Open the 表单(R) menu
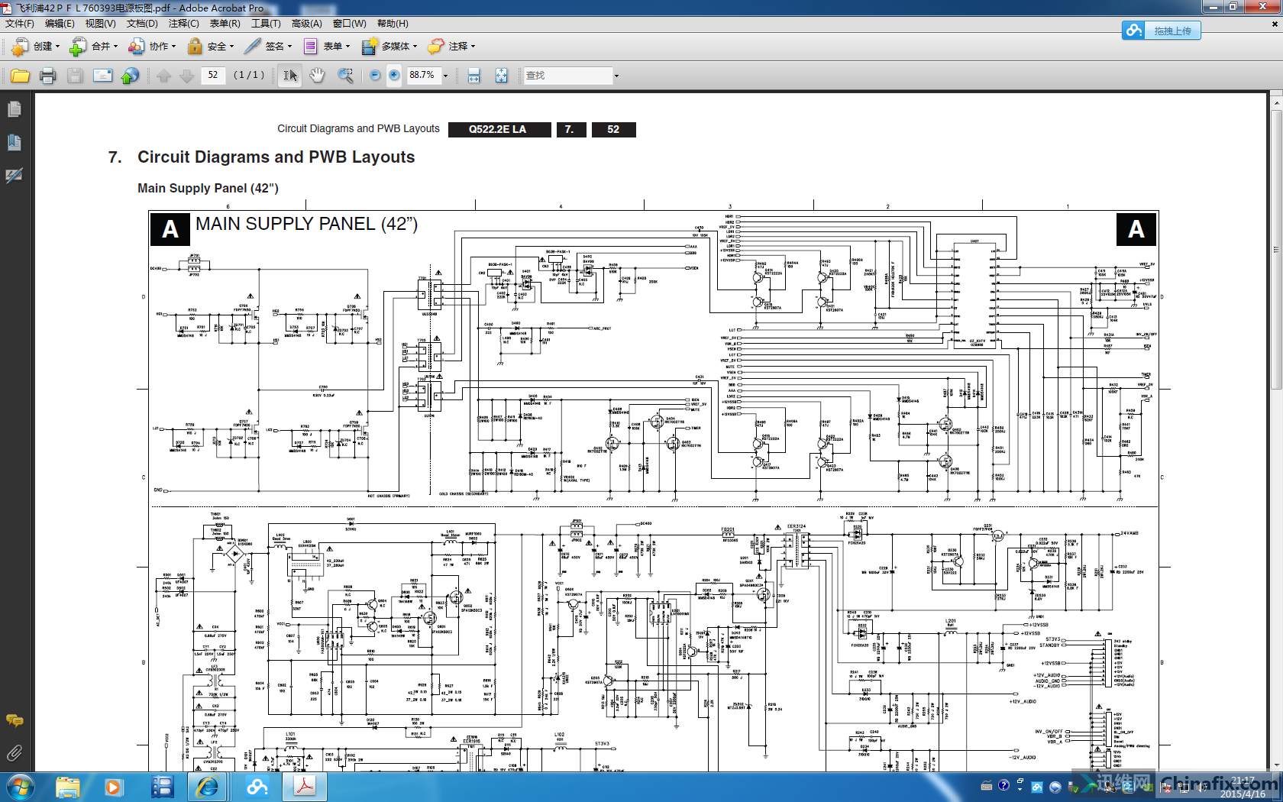Viewport: 1283px width, 802px height. pyautogui.click(x=225, y=24)
